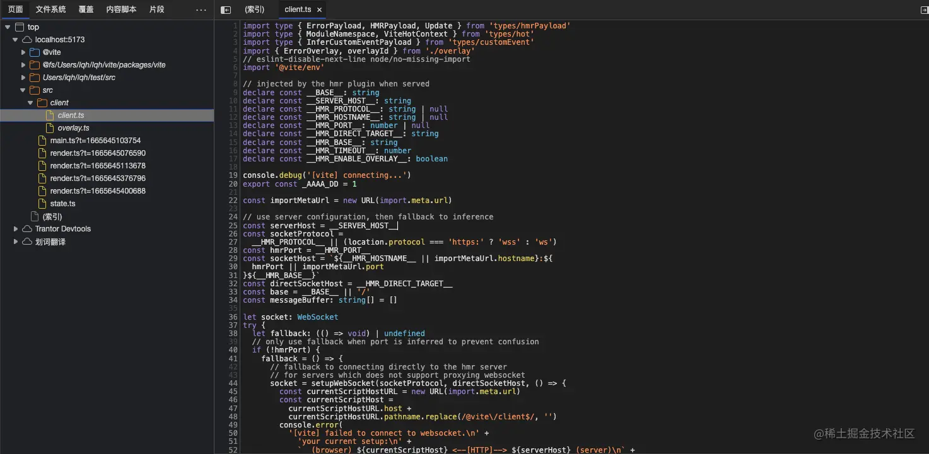Click the top frame icon
This screenshot has height=454, width=929.
[20, 27]
